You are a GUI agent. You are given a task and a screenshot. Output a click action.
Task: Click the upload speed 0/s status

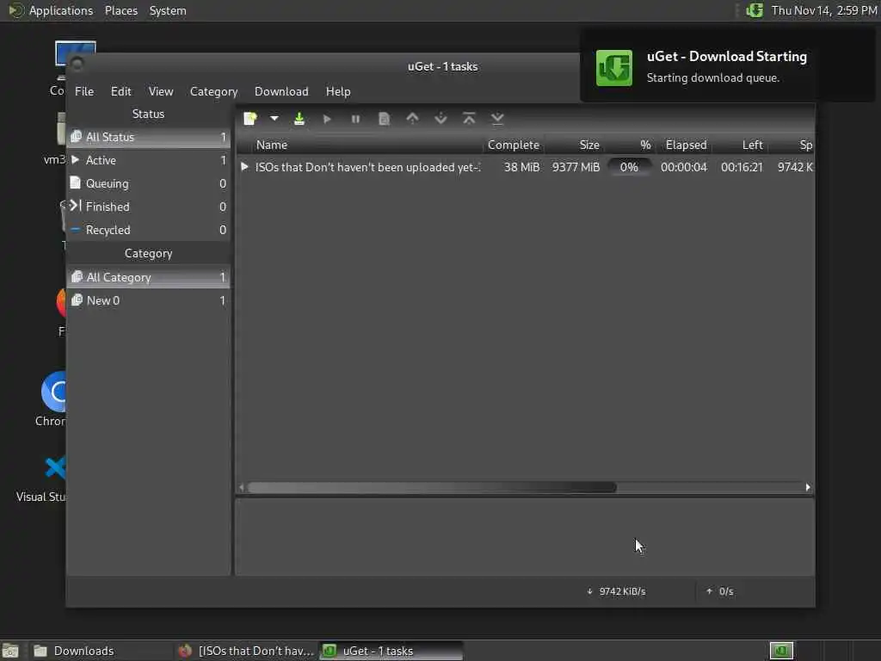coord(720,591)
